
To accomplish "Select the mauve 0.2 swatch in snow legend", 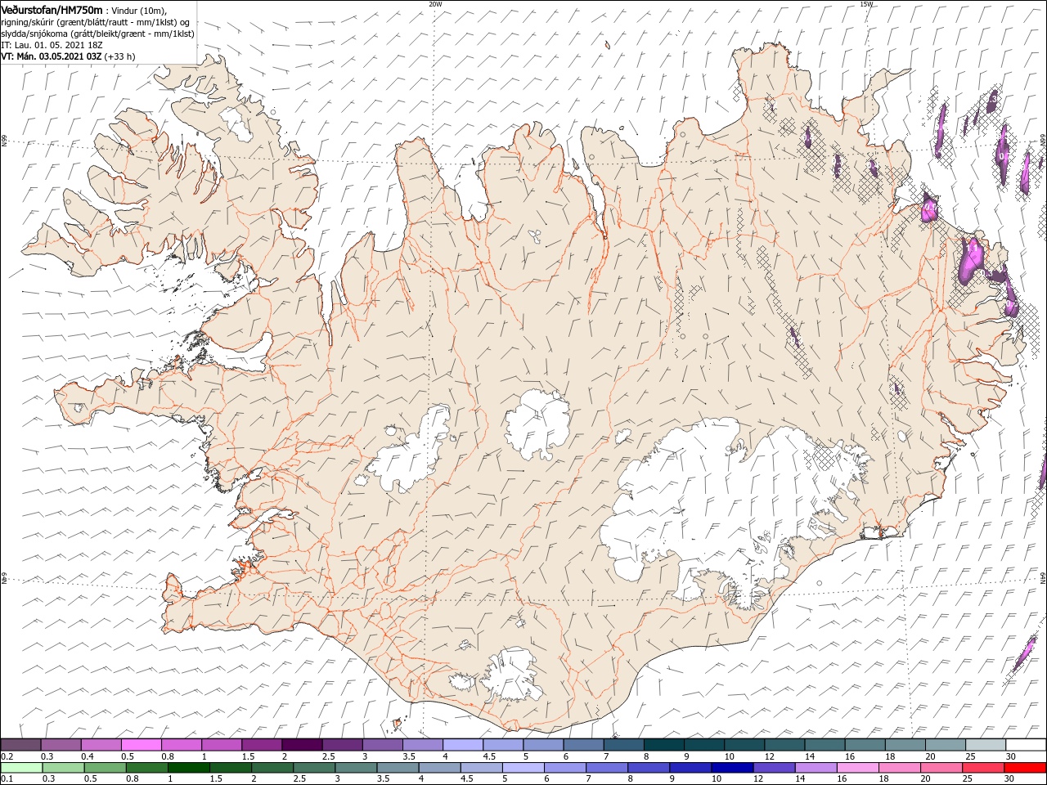I will (20, 745).
